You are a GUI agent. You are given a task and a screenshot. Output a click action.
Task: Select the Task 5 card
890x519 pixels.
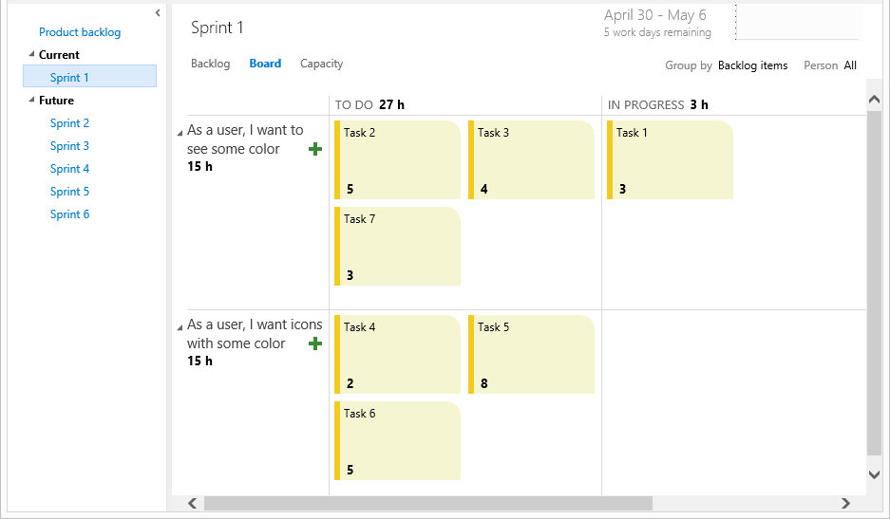[x=531, y=355]
